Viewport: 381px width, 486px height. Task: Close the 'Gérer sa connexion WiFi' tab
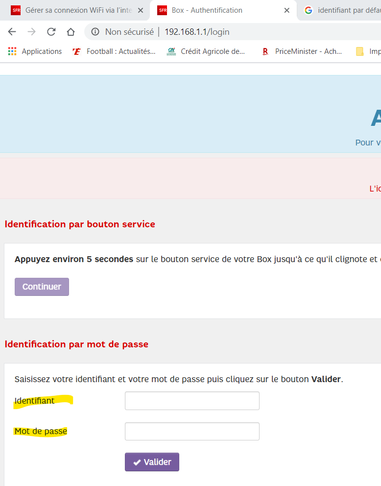[140, 10]
